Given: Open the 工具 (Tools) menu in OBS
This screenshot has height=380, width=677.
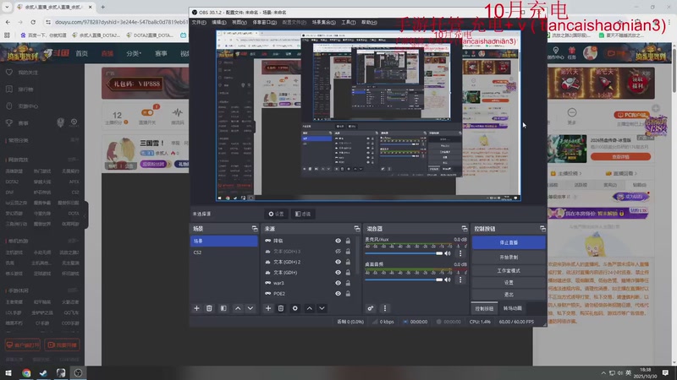Looking at the screenshot, I should click(x=349, y=23).
